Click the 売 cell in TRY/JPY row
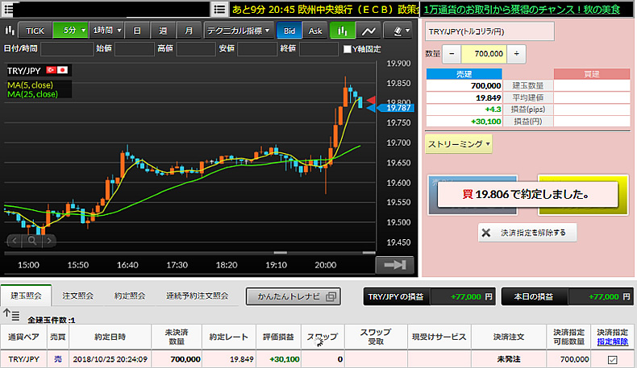The height and width of the screenshot is (368, 637). tap(58, 359)
